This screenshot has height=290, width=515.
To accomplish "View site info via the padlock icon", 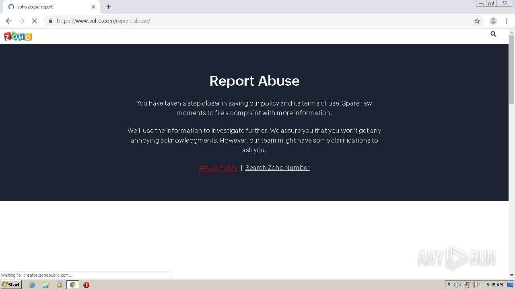I will click(x=51, y=21).
